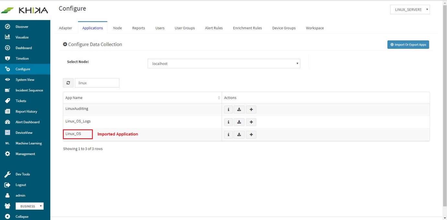Click the Timelion mask icon
This screenshot has height=220, width=447.
point(7,58)
